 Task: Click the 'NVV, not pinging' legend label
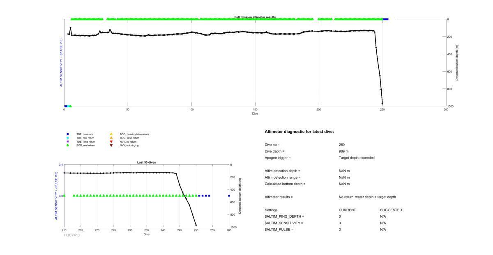[x=129, y=145]
